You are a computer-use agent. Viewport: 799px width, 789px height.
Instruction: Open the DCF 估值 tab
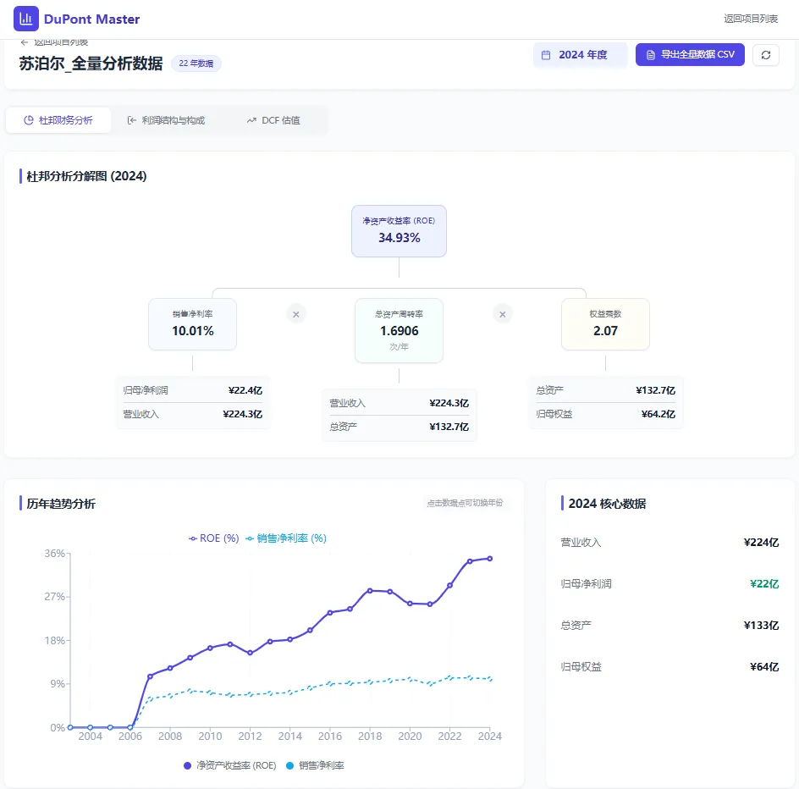click(273, 120)
